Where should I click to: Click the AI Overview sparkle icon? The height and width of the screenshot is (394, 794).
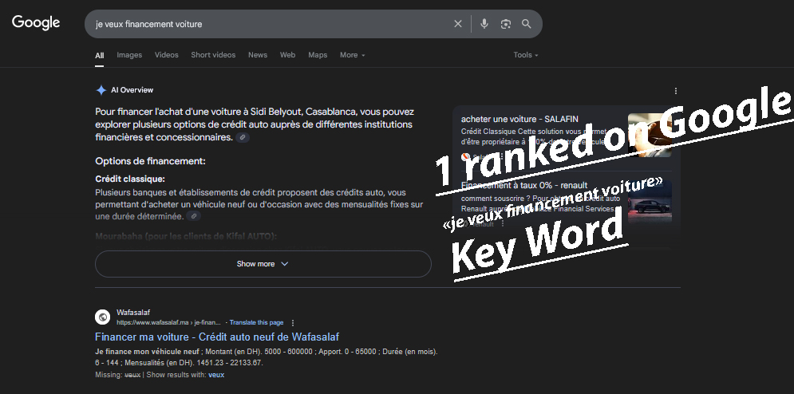(x=101, y=90)
